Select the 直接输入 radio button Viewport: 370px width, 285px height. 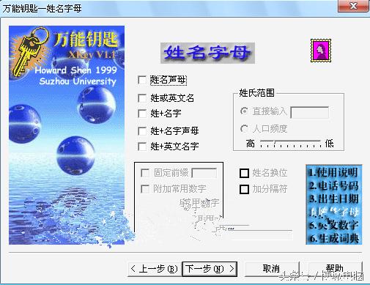coord(244,111)
